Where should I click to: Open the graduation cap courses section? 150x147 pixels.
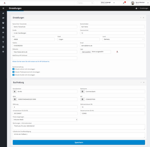click(x=3, y=18)
